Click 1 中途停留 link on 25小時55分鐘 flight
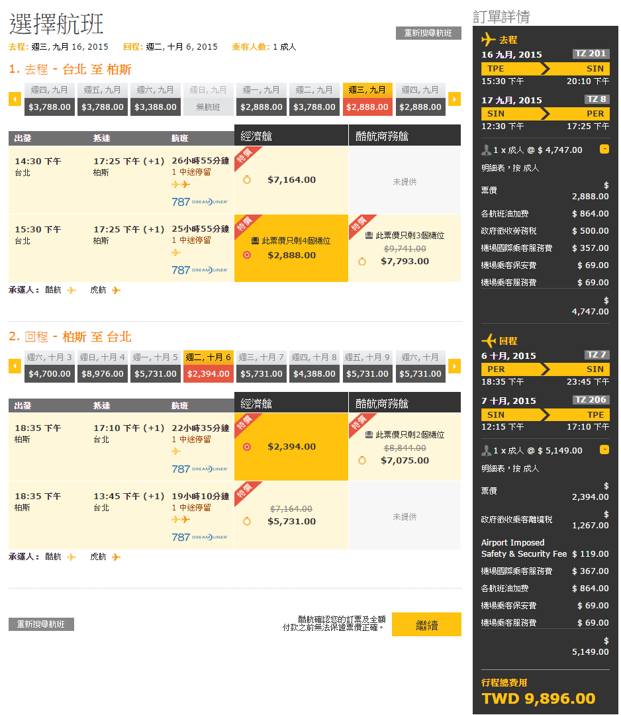 point(191,240)
